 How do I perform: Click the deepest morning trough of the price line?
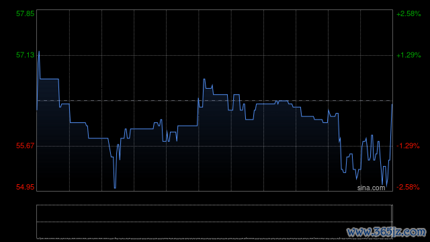click(115, 188)
